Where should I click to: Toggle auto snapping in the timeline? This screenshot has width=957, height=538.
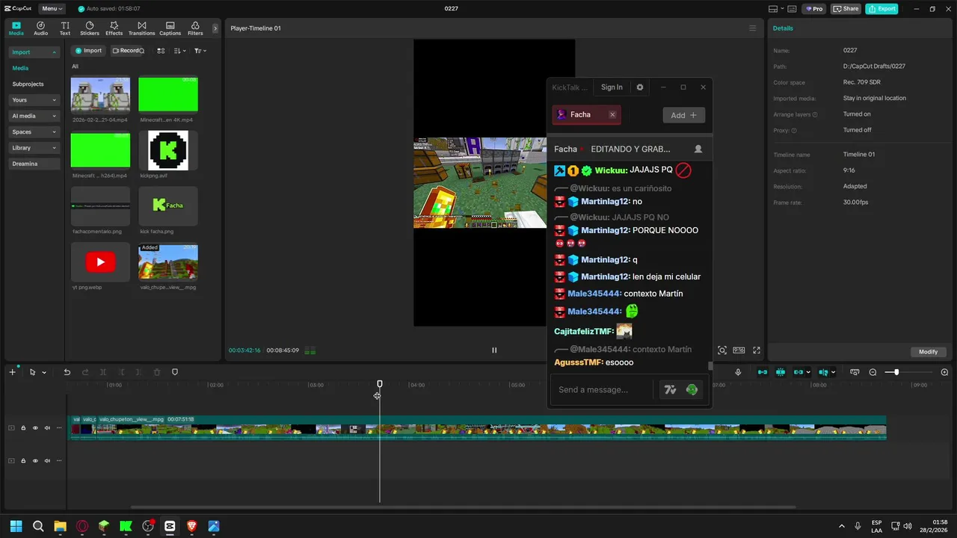(x=781, y=372)
